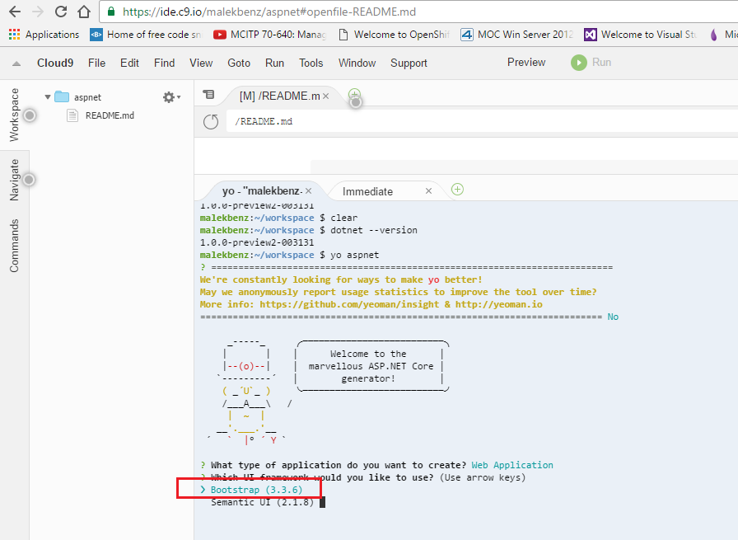Open the MOC Win Server 2012 bookmark
Screen dimensions: 738x540
[516, 35]
